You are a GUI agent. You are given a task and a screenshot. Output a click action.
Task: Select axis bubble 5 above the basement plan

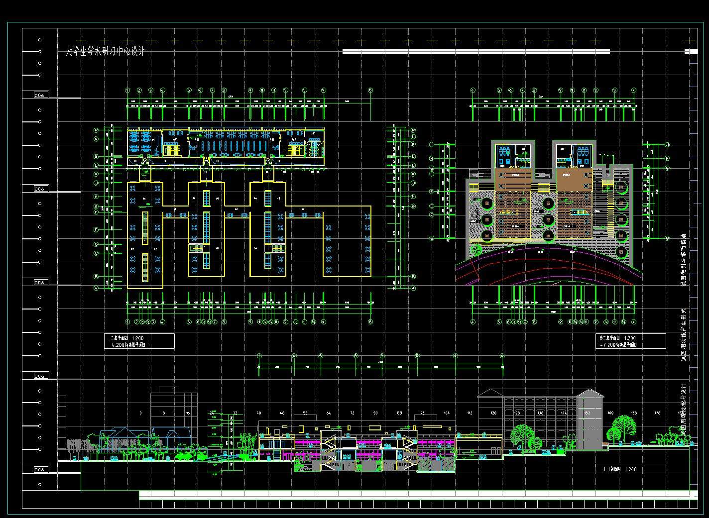coord(499,91)
